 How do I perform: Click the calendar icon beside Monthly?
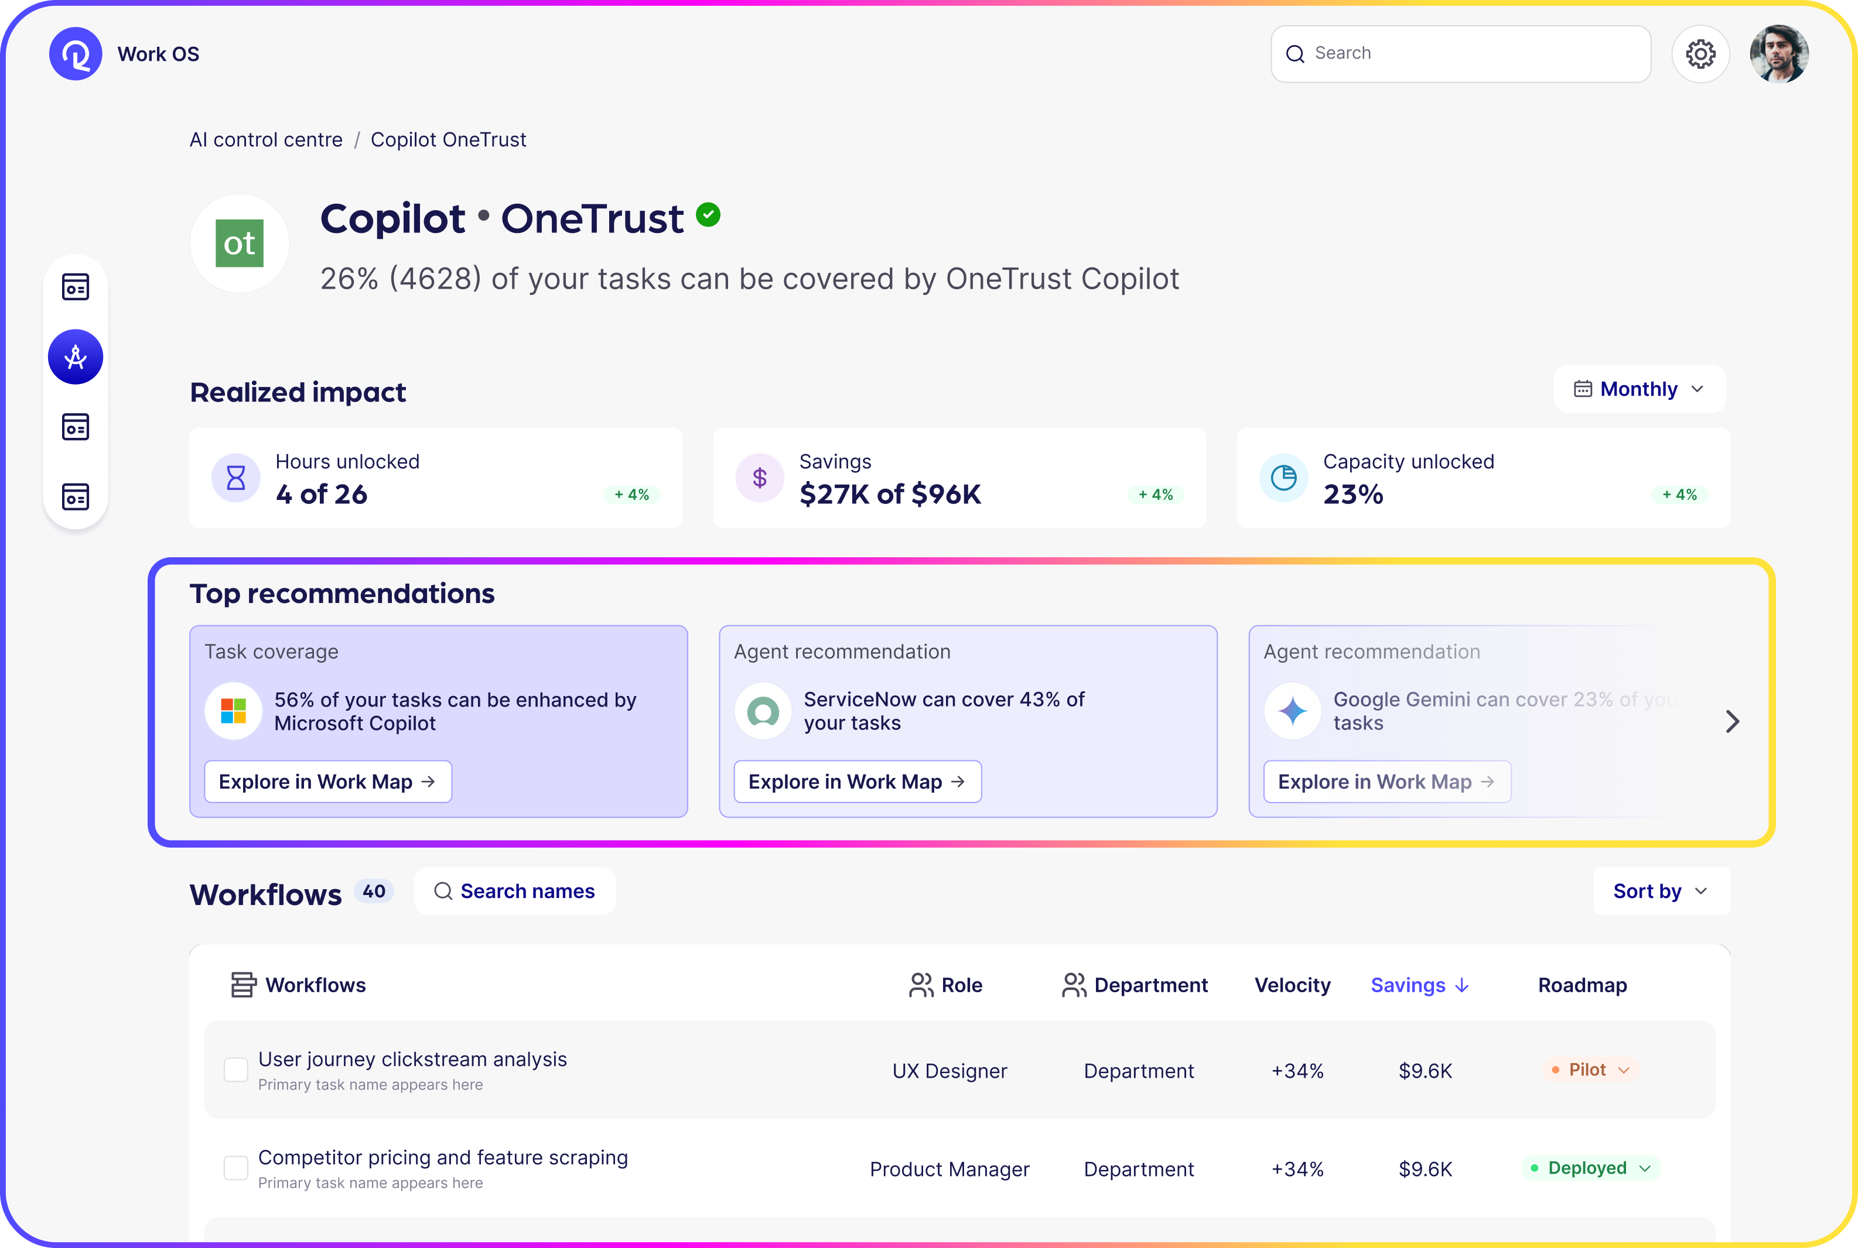tap(1583, 389)
